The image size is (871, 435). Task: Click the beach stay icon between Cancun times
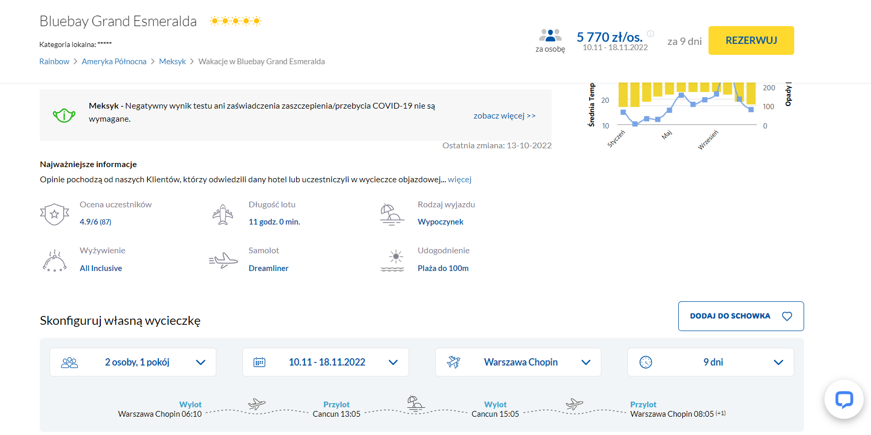click(415, 403)
